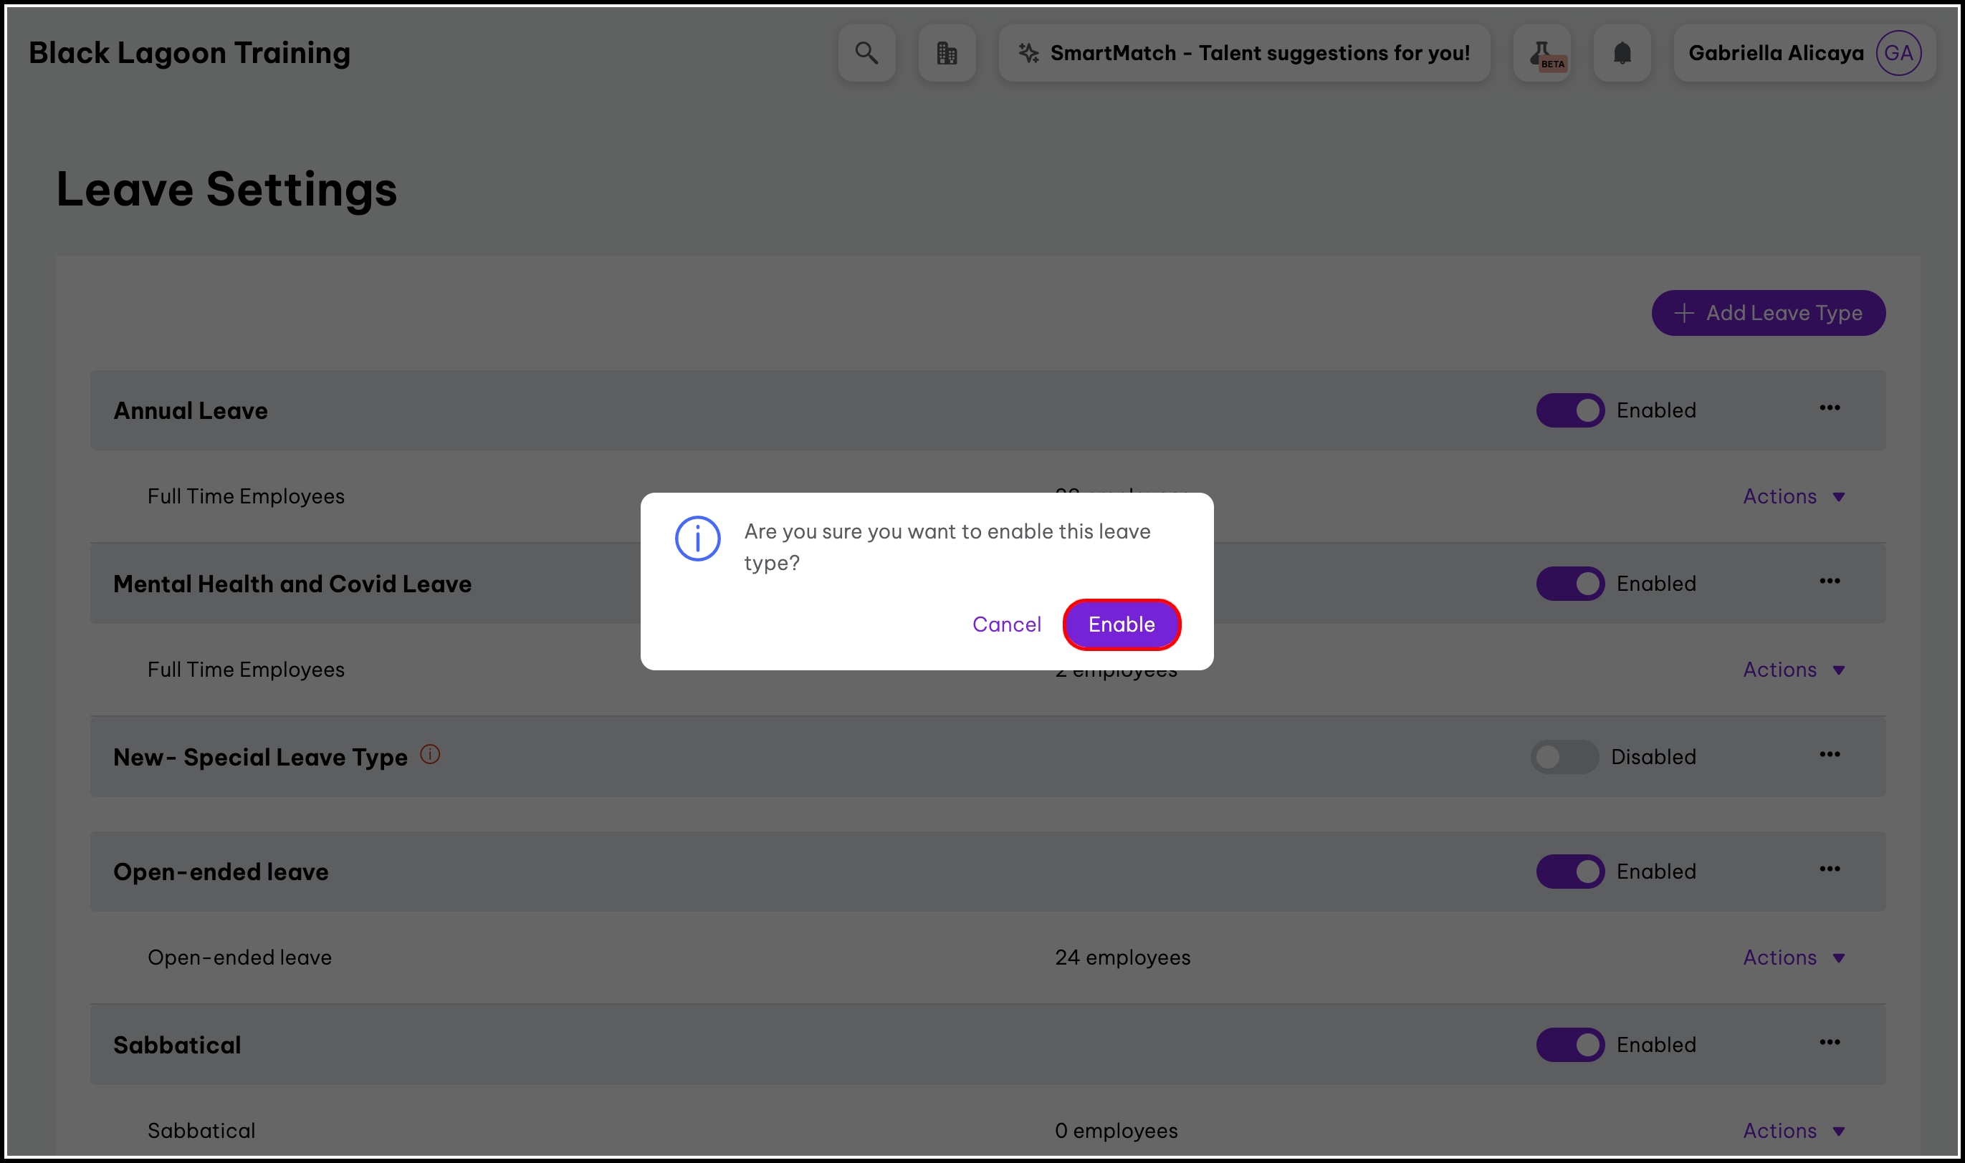Expand Actions dropdown for Open-ended leave policy

(x=1793, y=957)
